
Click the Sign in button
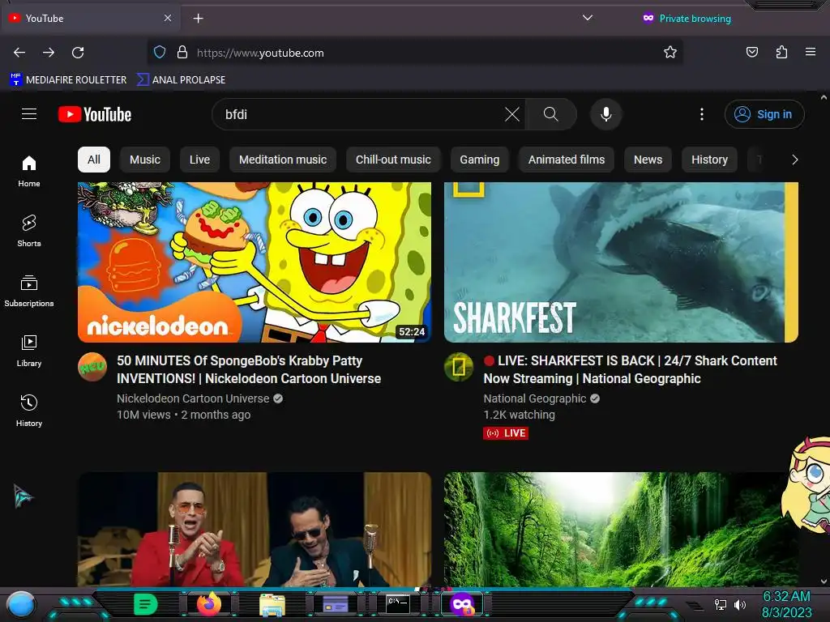coord(764,114)
